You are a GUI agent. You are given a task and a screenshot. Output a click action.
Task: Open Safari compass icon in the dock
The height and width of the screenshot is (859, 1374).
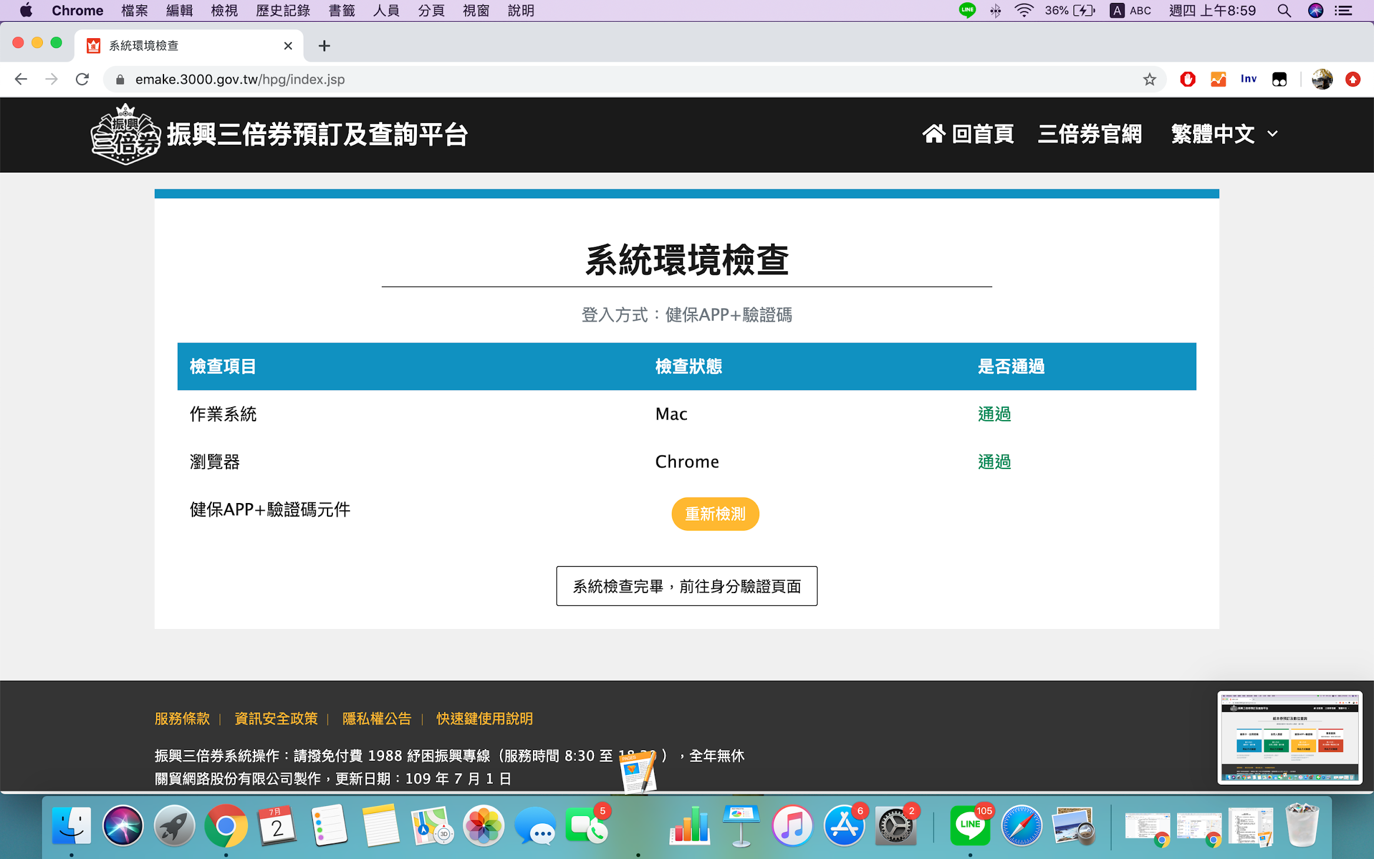pyautogui.click(x=1022, y=825)
